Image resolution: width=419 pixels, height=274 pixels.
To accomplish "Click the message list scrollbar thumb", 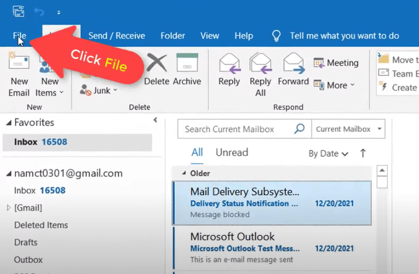I will (x=382, y=182).
